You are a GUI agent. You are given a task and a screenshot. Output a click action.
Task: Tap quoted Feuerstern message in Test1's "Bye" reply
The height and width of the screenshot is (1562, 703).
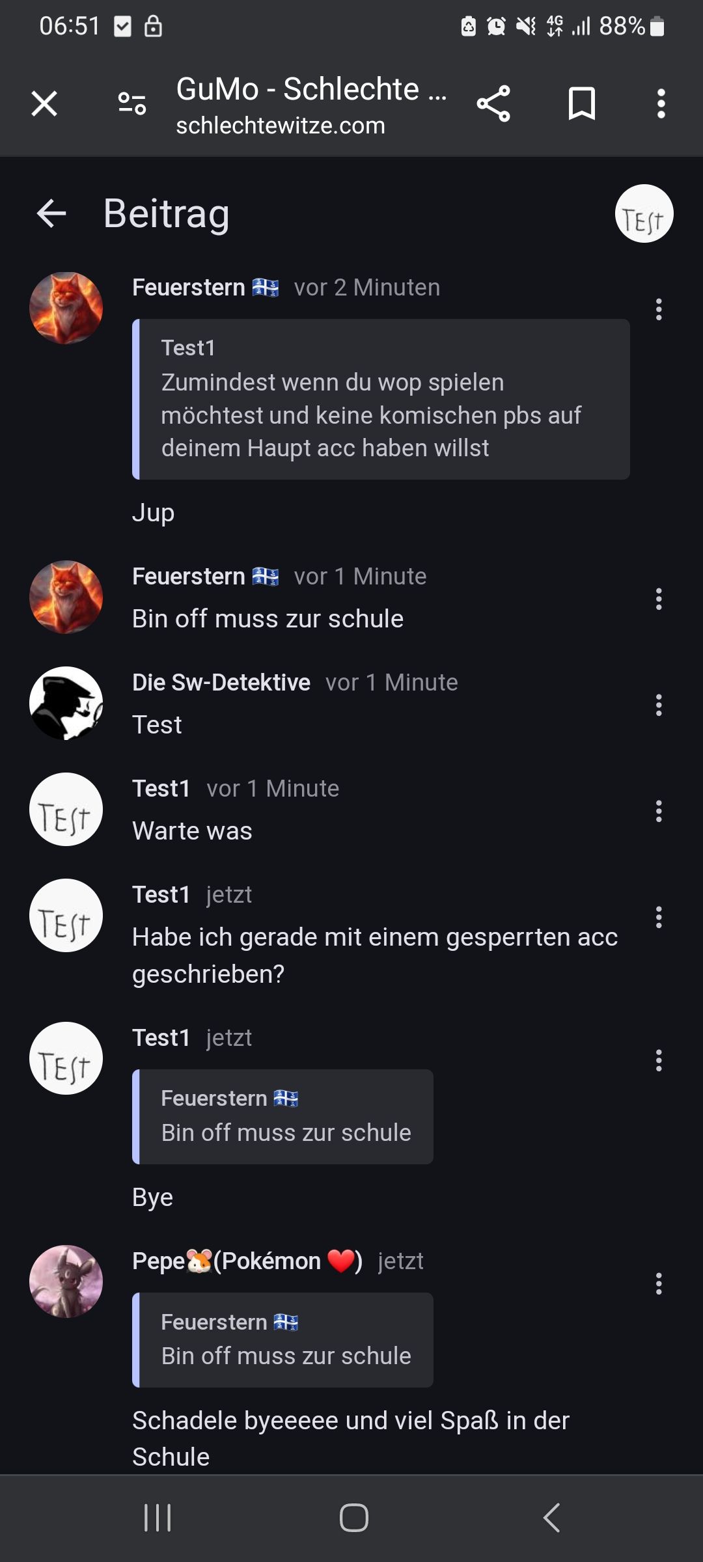(x=283, y=1117)
